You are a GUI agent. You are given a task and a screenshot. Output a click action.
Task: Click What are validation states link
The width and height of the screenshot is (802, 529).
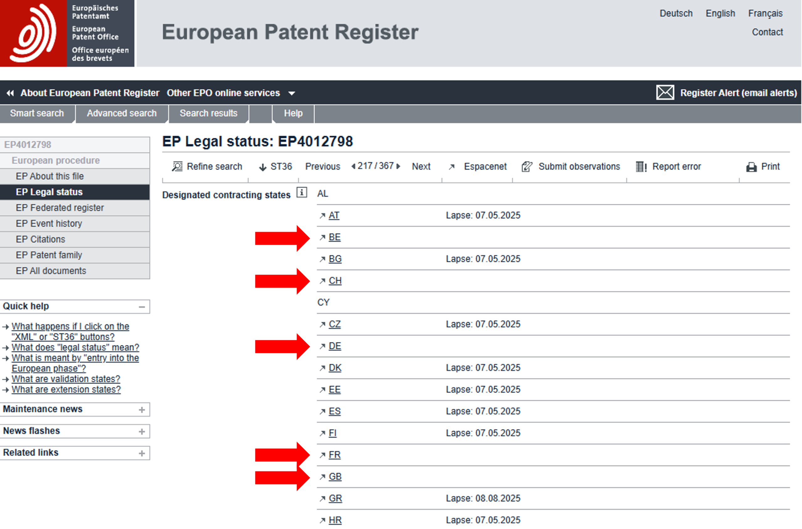pos(66,379)
